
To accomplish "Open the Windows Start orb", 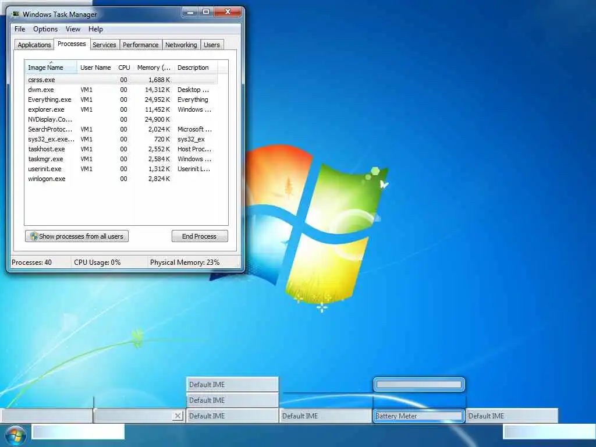I will [15, 435].
